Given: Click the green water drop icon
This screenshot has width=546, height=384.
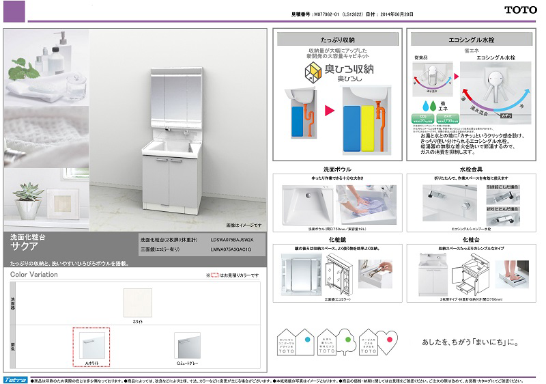Looking at the screenshot, I should coord(433,106).
